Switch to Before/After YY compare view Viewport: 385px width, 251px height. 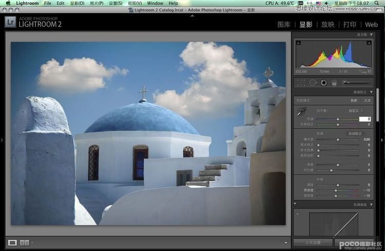[24, 242]
